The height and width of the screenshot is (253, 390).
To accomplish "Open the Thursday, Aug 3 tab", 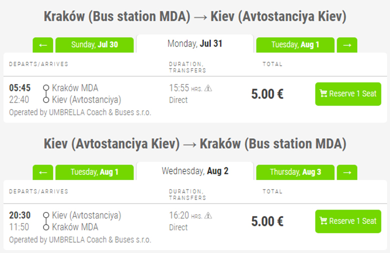I will 295,172.
